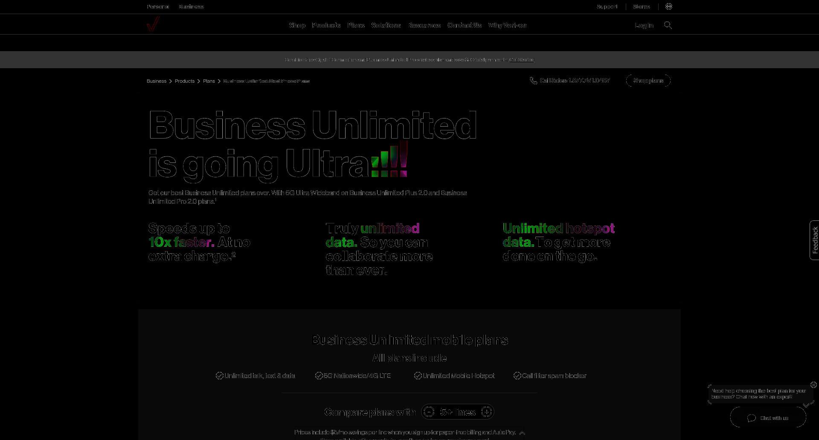Click the Speeds up to 10x faster headline

click(199, 242)
